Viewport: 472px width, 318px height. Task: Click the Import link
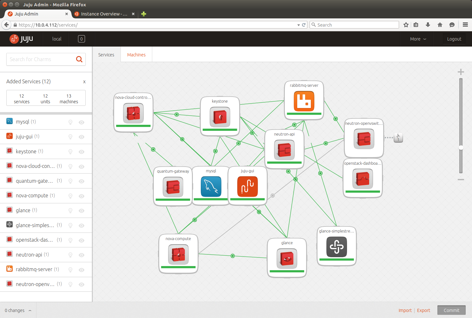coord(405,310)
